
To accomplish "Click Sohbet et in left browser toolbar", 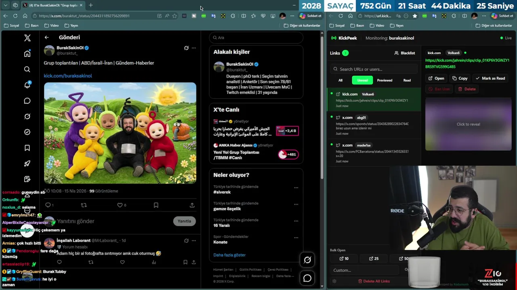I will point(311,16).
